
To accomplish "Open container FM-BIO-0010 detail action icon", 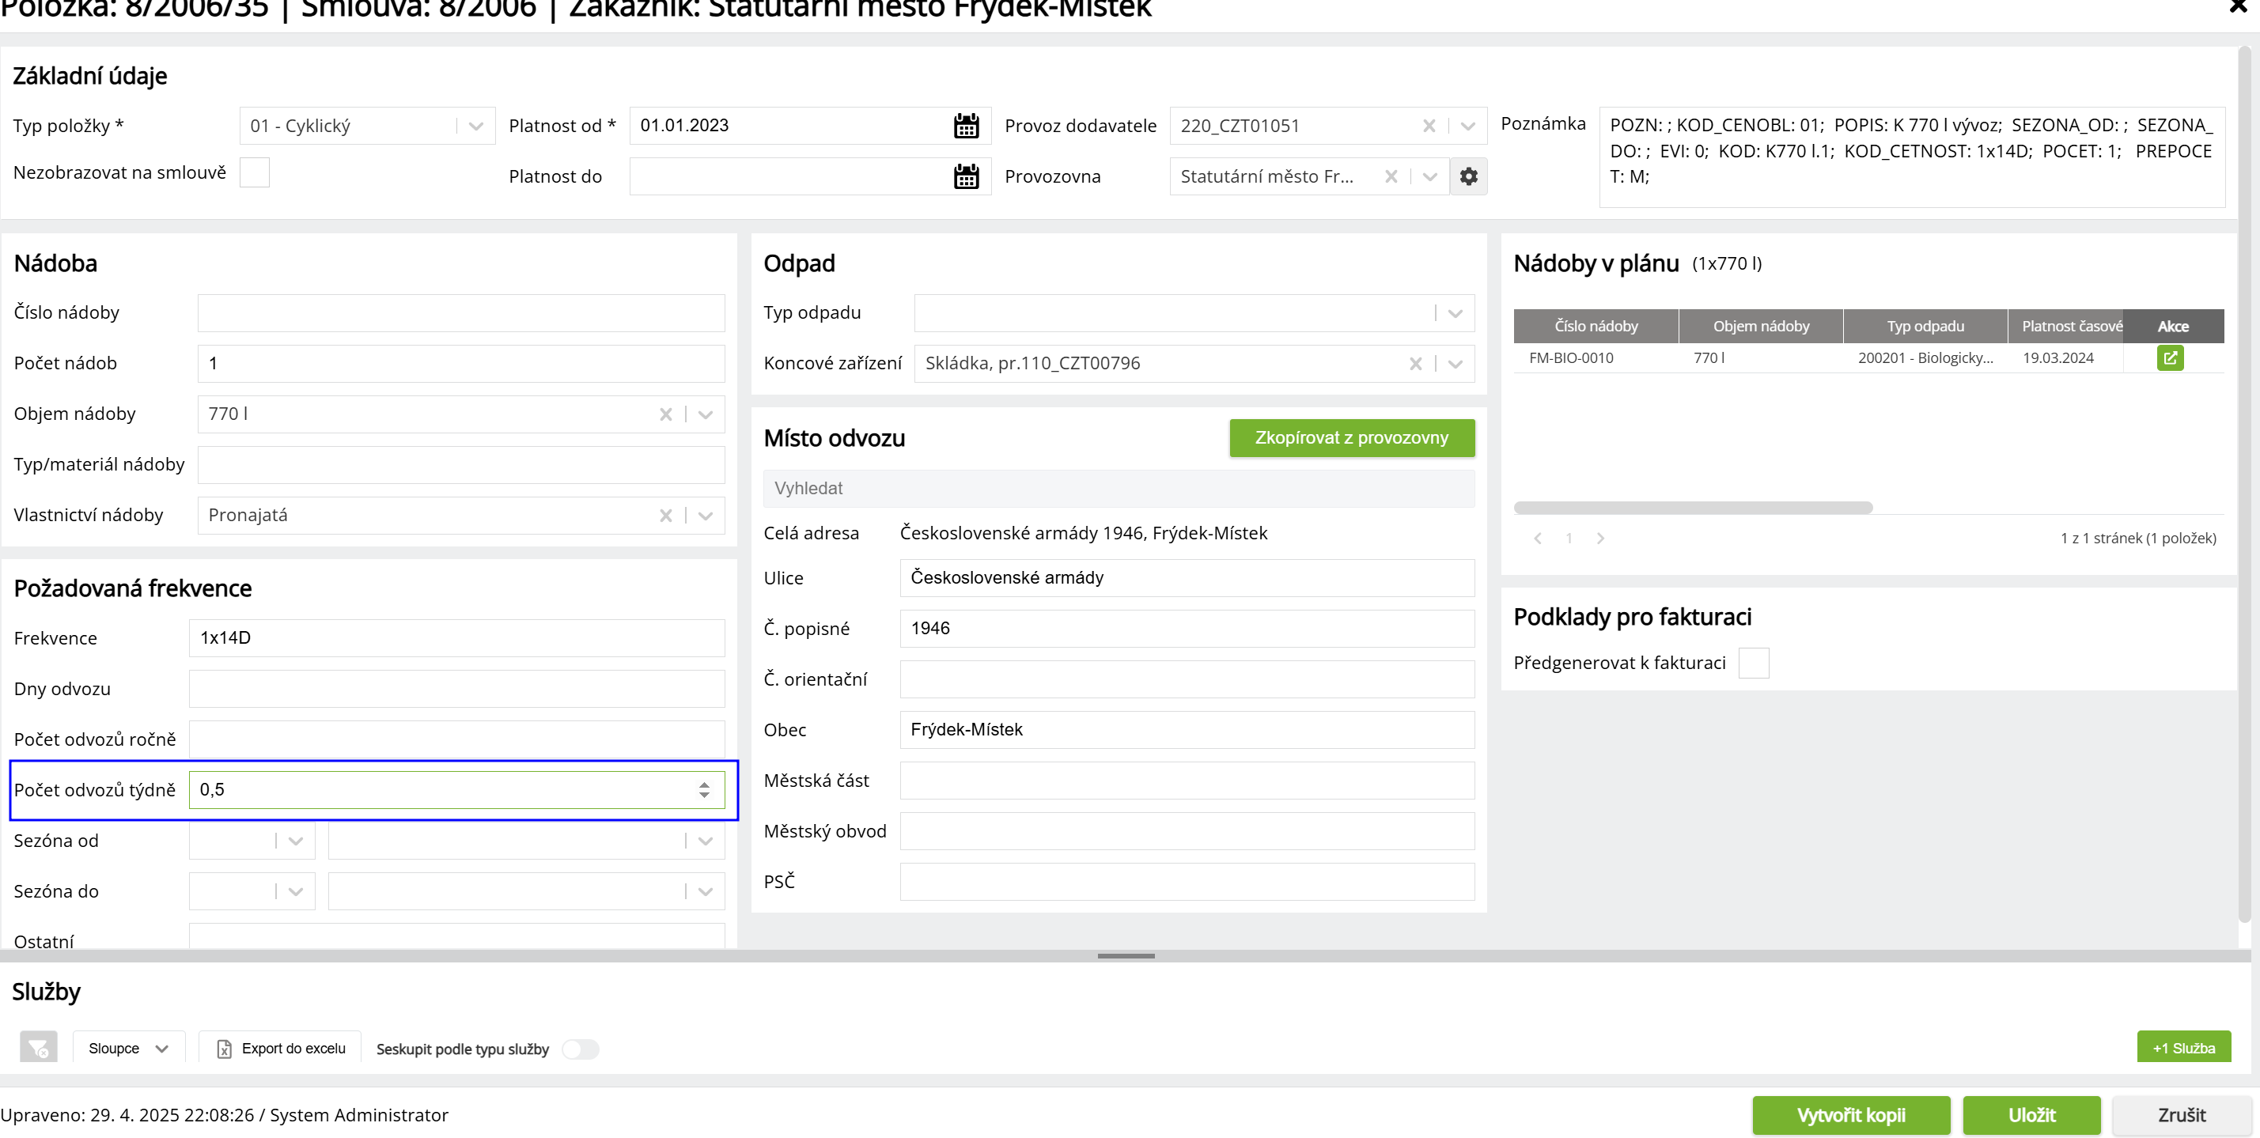I will point(2170,358).
